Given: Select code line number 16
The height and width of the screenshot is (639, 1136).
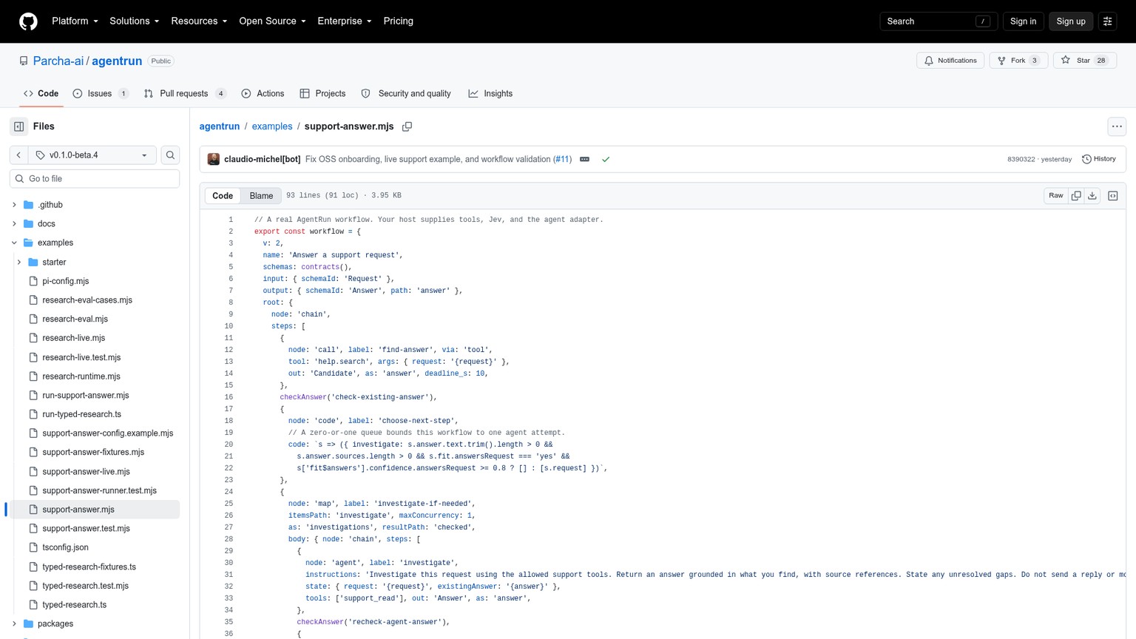Looking at the screenshot, I should 229,397.
